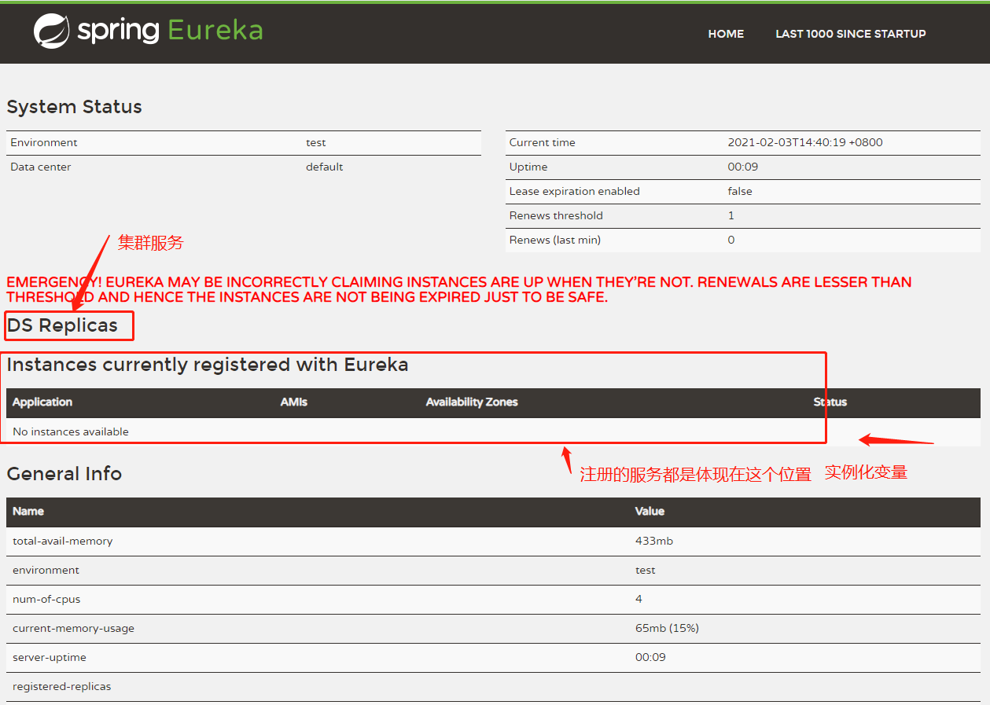Open the HOME nav link
Image resolution: width=990 pixels, height=705 pixels.
click(x=726, y=34)
